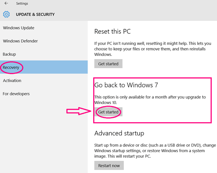Screen dimensions: 217x173
Task: Click the back arrow in Settings header
Action: pos(6,3)
